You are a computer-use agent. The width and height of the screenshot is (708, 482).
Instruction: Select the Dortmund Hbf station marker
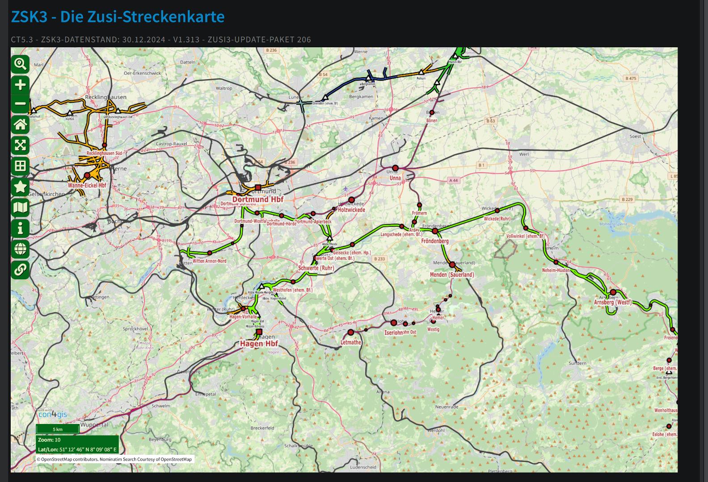coord(258,188)
